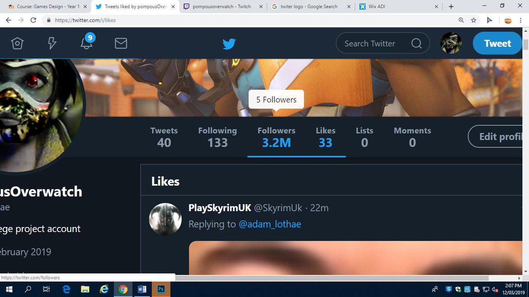Open Task View on the taskbar
529x297 pixels.
[x=46, y=289]
